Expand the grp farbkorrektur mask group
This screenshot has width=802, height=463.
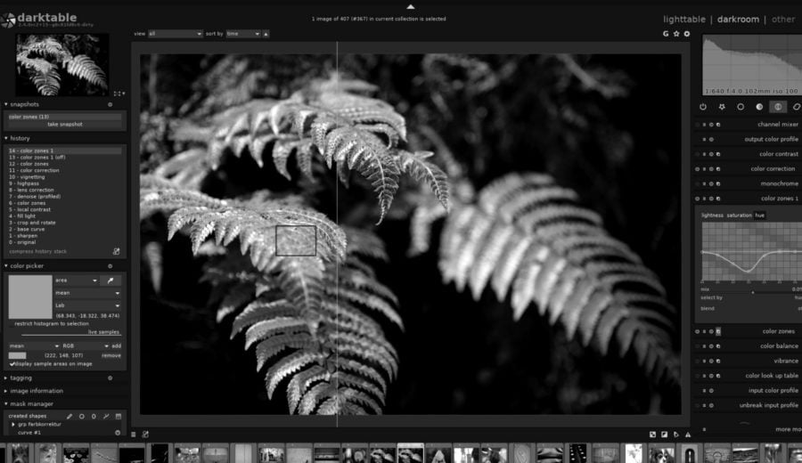coord(13,425)
